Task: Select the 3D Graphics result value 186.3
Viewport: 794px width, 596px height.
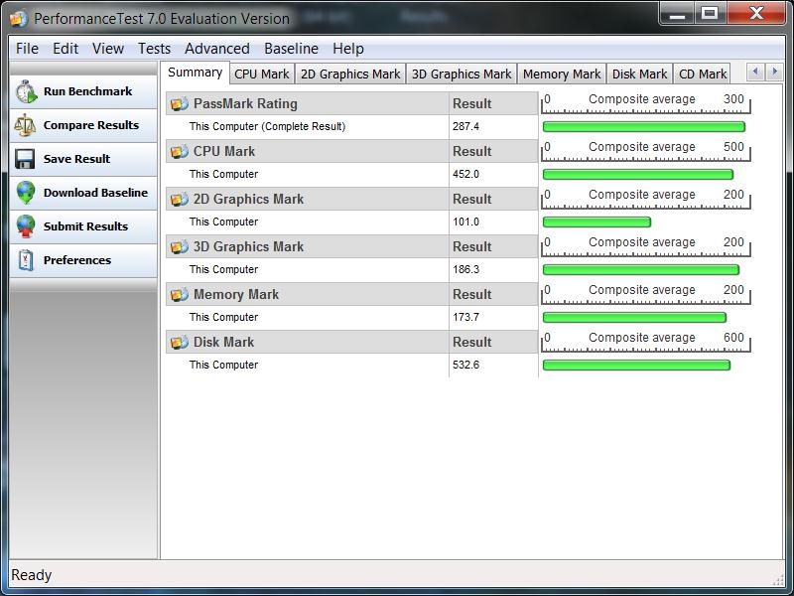Action: (465, 269)
